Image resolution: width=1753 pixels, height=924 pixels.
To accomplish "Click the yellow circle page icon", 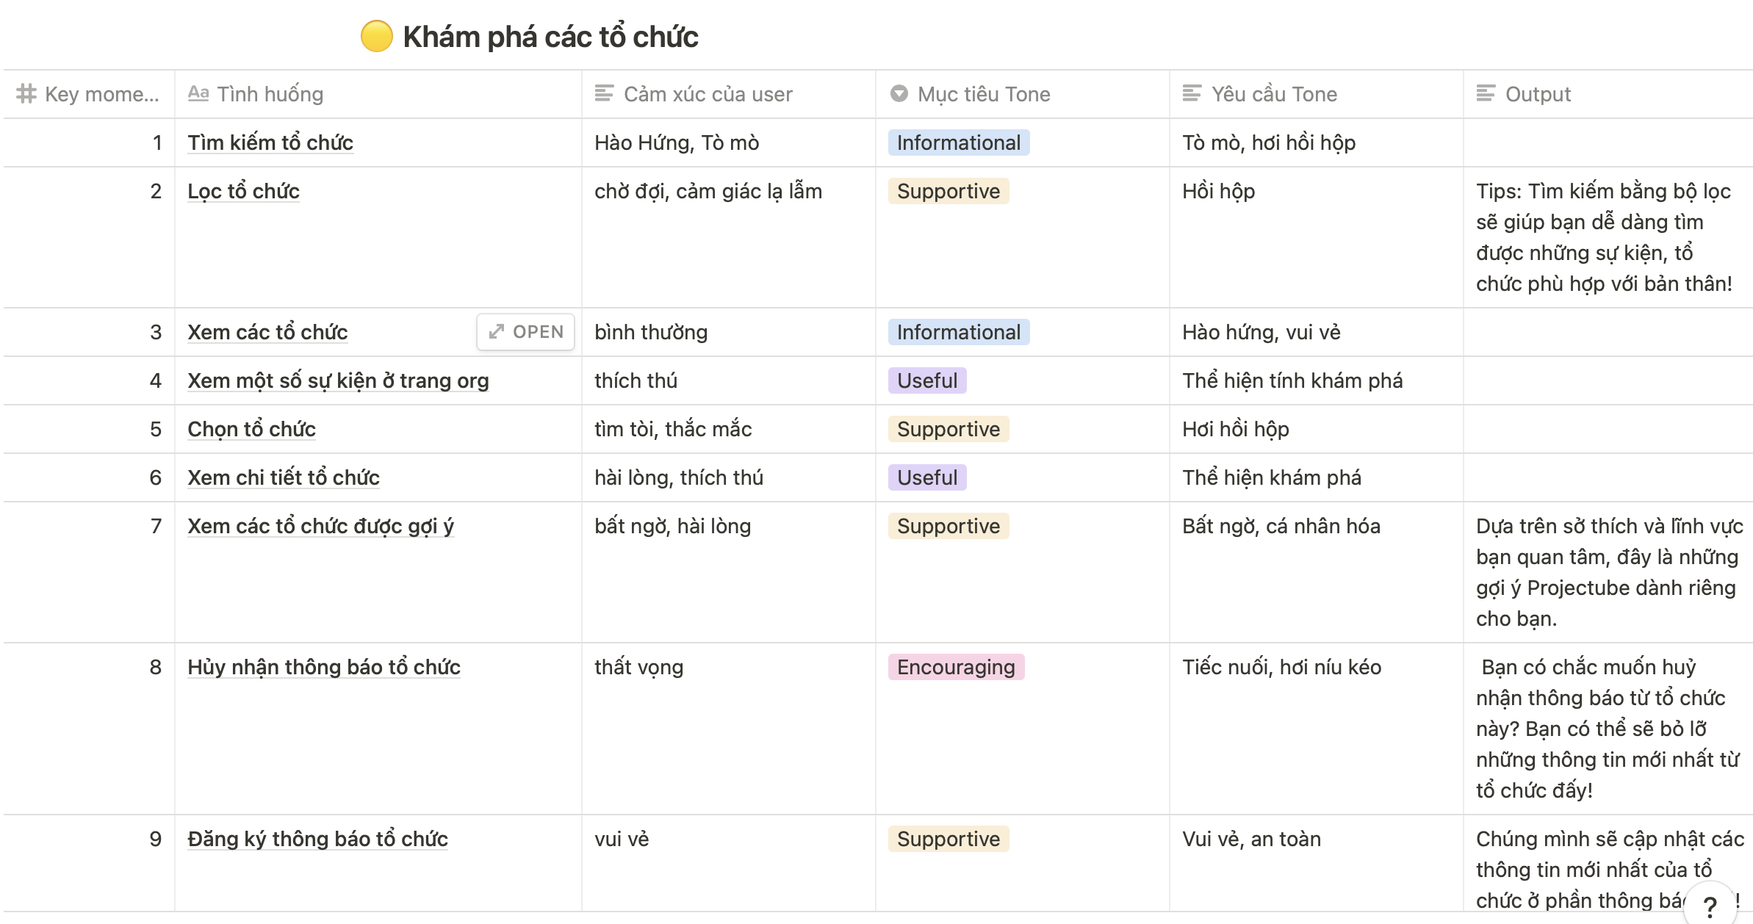I will pos(376,37).
